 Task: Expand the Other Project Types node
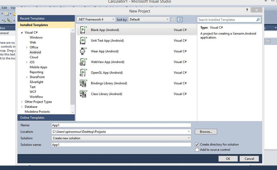22,102
